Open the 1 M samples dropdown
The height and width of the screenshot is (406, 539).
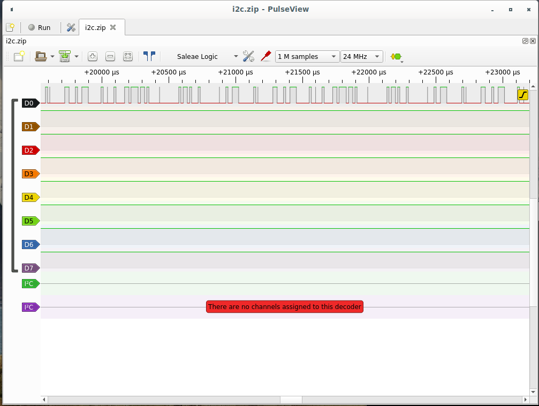pos(306,56)
